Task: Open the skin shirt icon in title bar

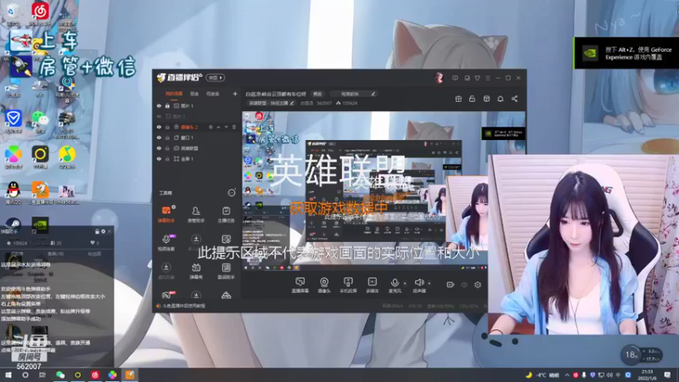Action: (x=477, y=78)
